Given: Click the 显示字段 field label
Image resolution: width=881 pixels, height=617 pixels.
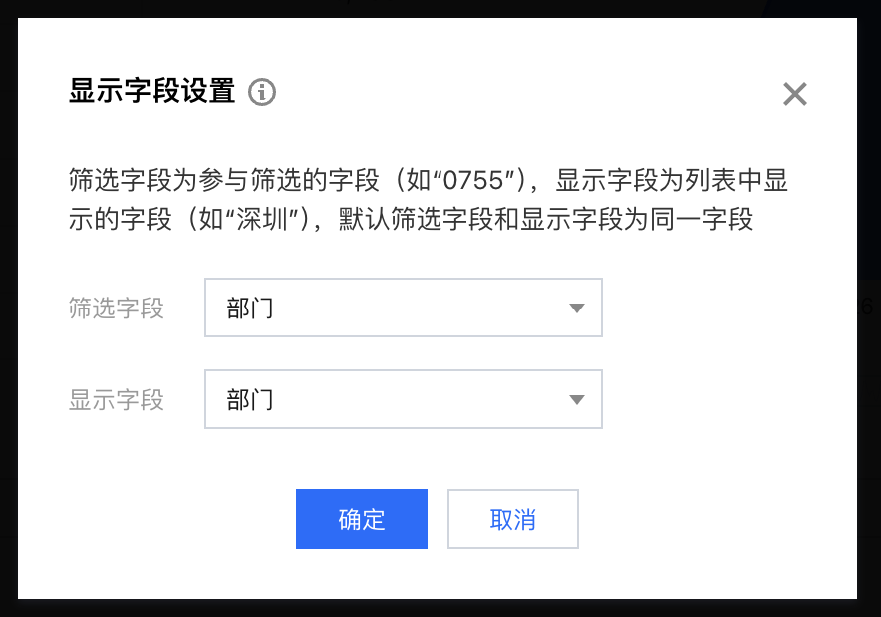Looking at the screenshot, I should click(116, 400).
